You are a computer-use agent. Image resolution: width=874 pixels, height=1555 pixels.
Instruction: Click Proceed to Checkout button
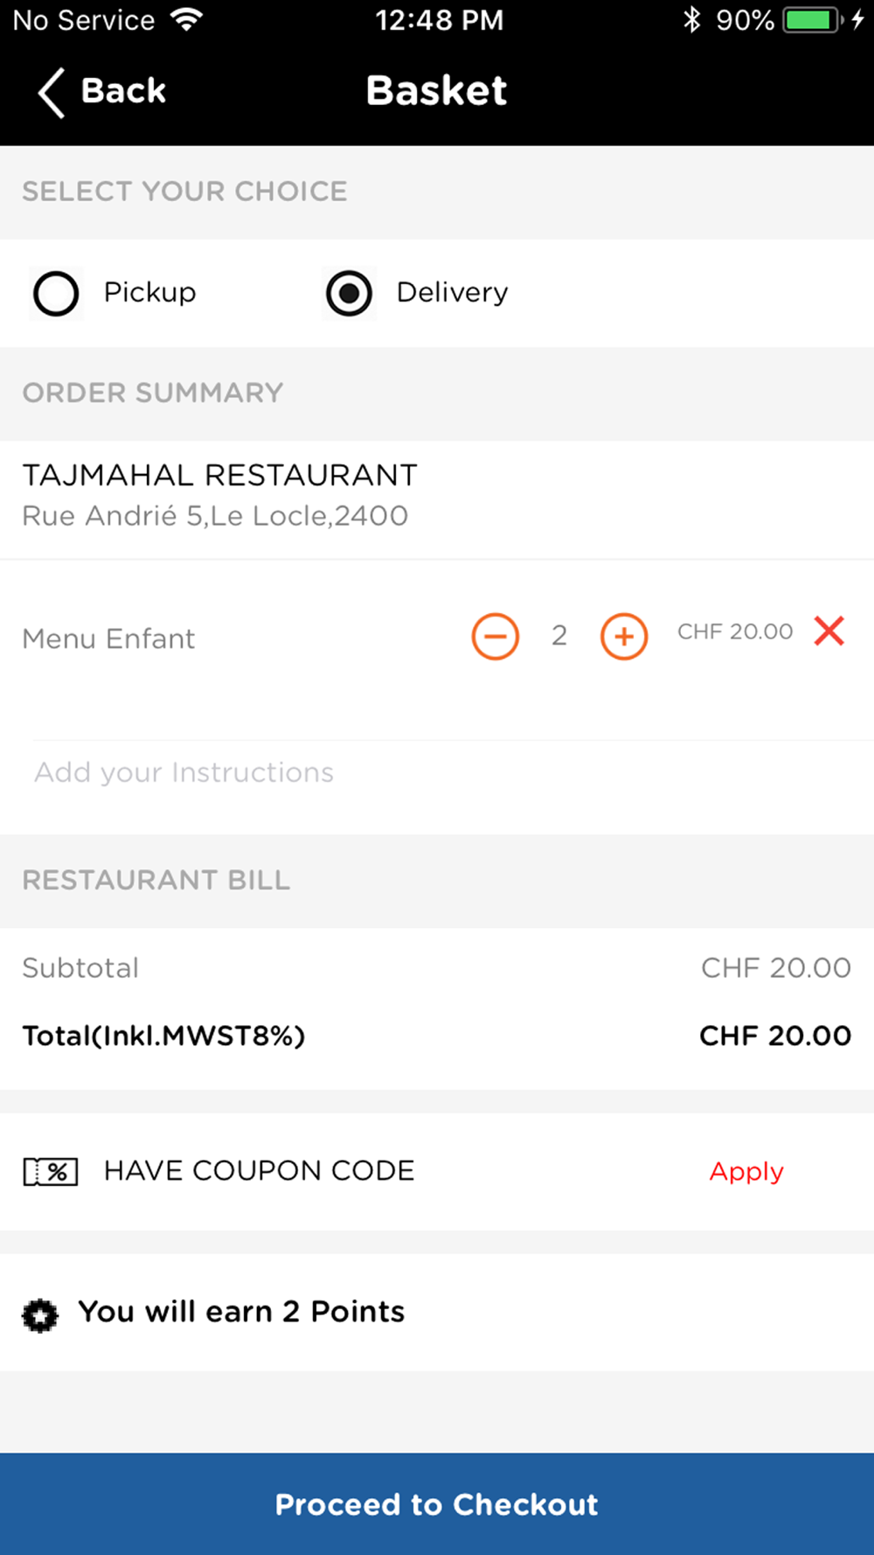point(437,1504)
